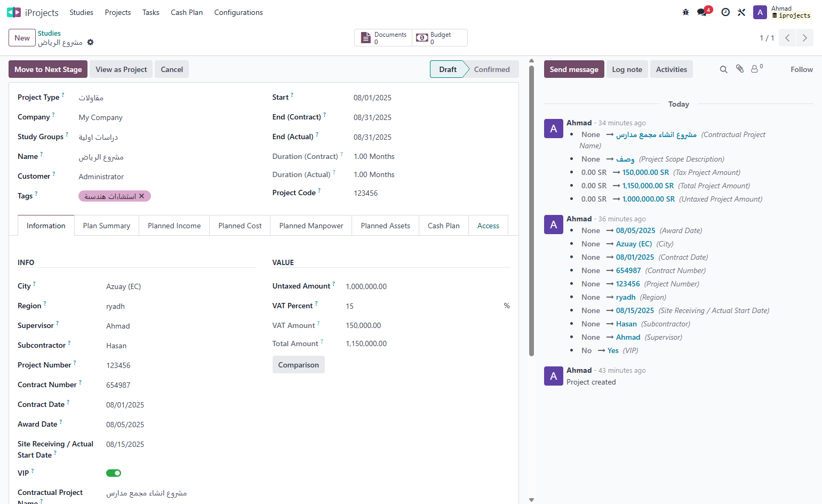Open the debug bug icon menu
The width and height of the screenshot is (822, 504).
coord(685,12)
